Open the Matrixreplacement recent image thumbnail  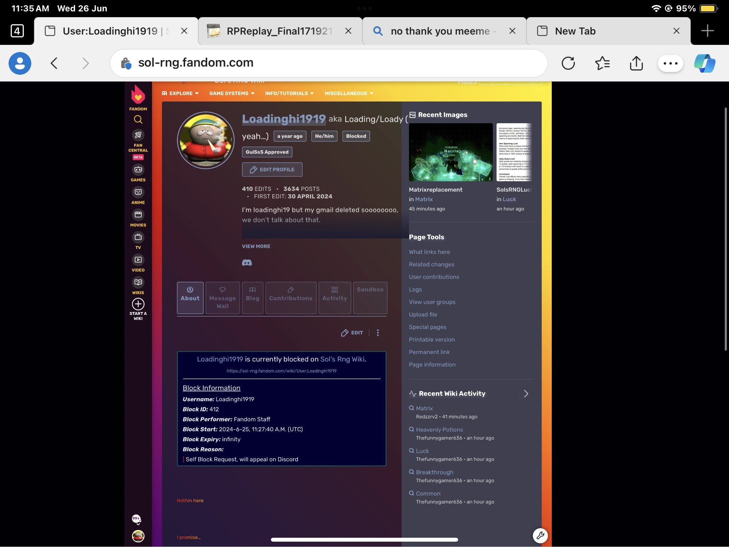tap(451, 152)
